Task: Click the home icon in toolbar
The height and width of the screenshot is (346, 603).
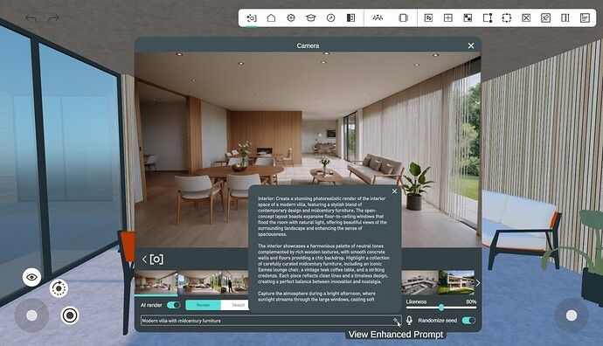Action: pyautogui.click(x=271, y=18)
